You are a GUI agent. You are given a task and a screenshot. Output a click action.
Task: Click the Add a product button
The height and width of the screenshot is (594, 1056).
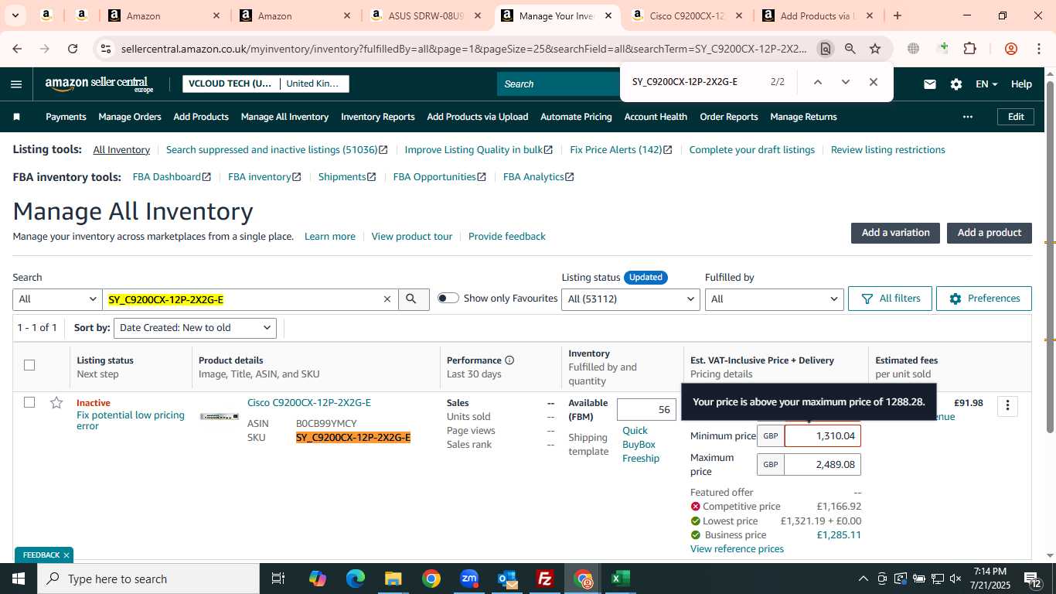[990, 233]
